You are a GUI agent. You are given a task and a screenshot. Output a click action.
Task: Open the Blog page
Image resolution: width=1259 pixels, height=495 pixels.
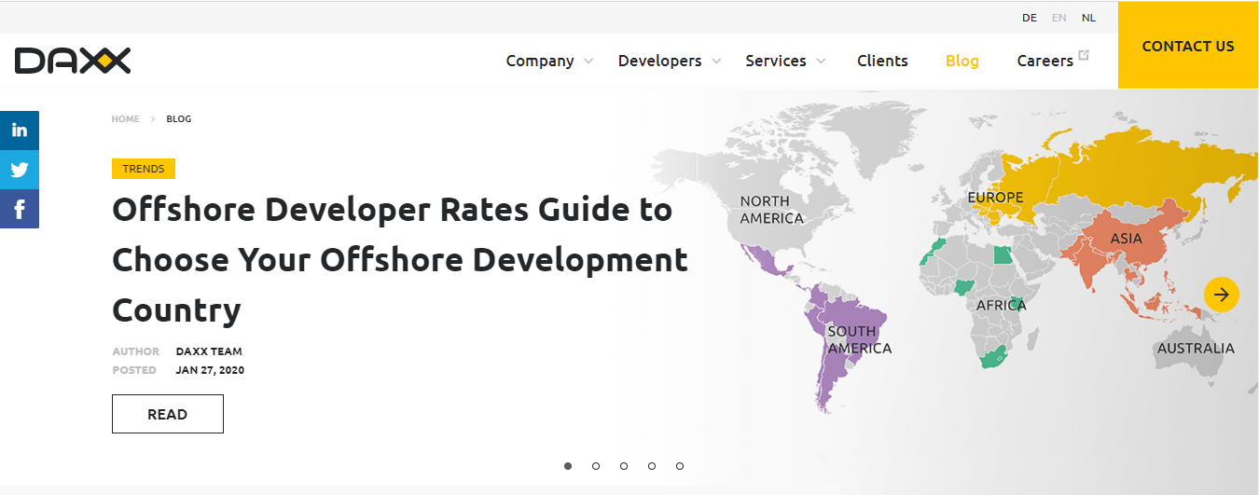coord(962,61)
